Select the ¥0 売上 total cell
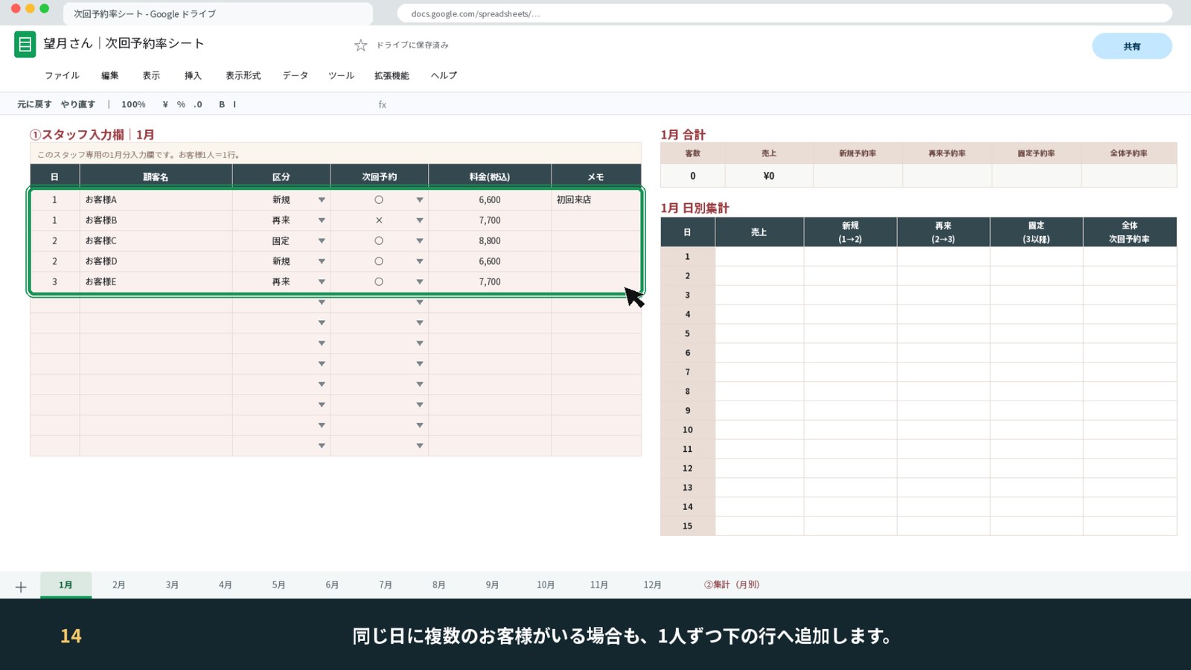This screenshot has height=670, width=1191. (769, 176)
